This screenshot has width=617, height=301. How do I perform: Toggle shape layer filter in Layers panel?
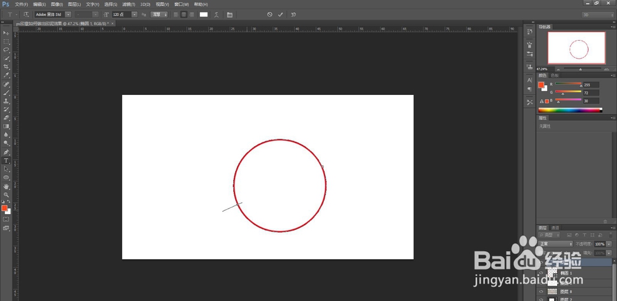pos(592,235)
